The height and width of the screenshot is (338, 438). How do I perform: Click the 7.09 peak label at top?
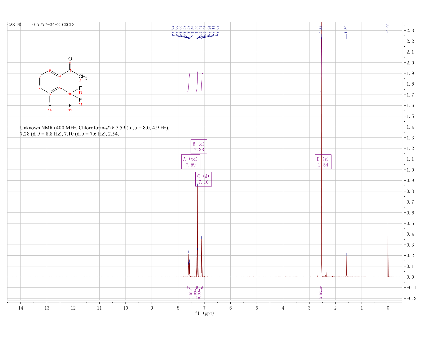point(217,29)
